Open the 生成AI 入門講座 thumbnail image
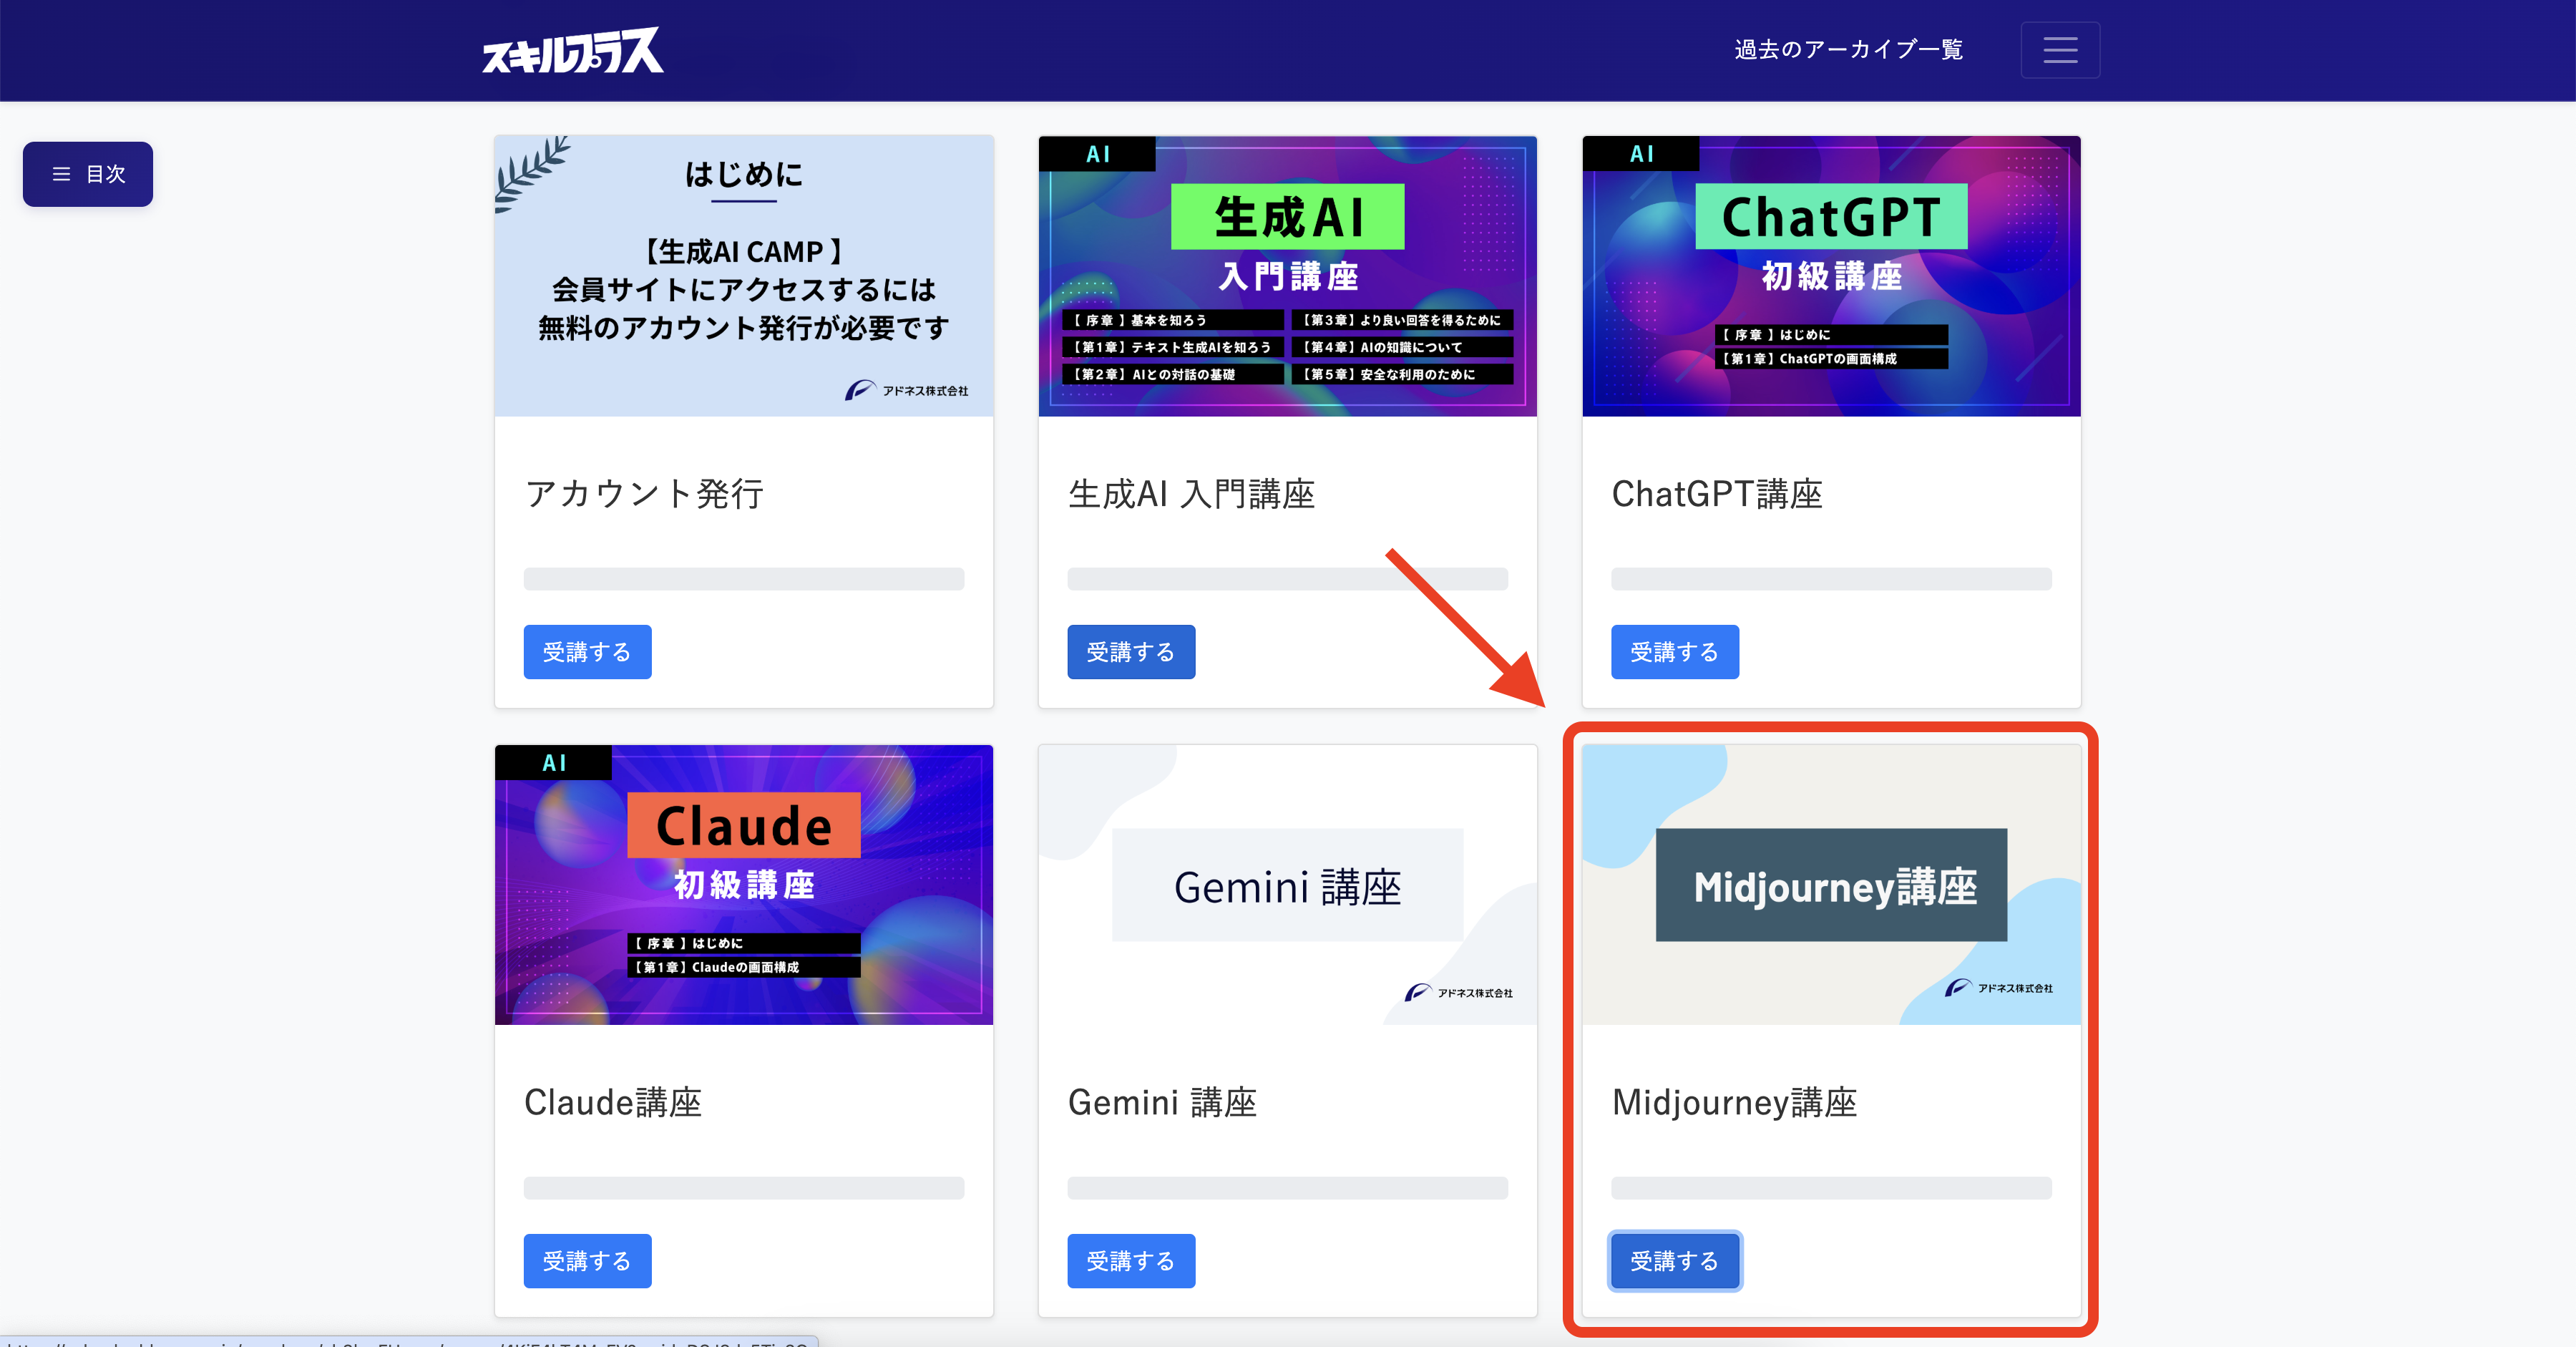2576x1347 pixels. coord(1288,276)
